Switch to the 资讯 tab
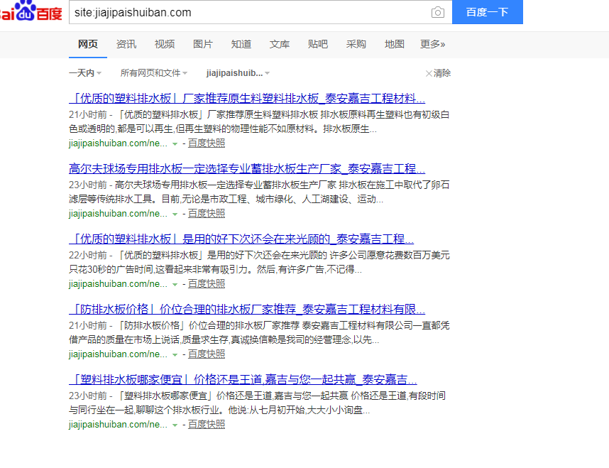The width and height of the screenshot is (609, 468). [126, 44]
